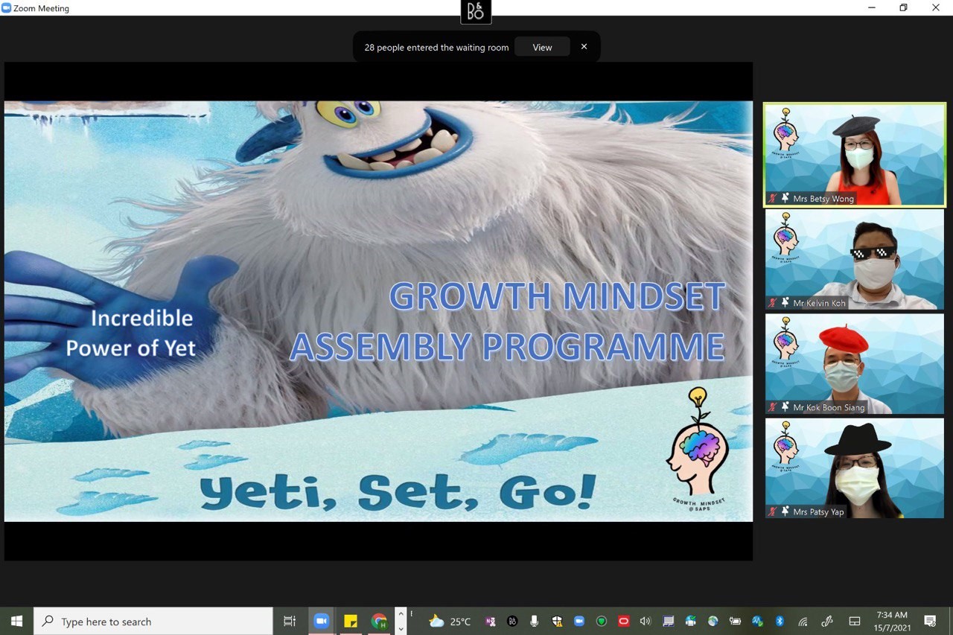Open the Windows Start menu
Viewport: 953px width, 635px height.
click(16, 621)
